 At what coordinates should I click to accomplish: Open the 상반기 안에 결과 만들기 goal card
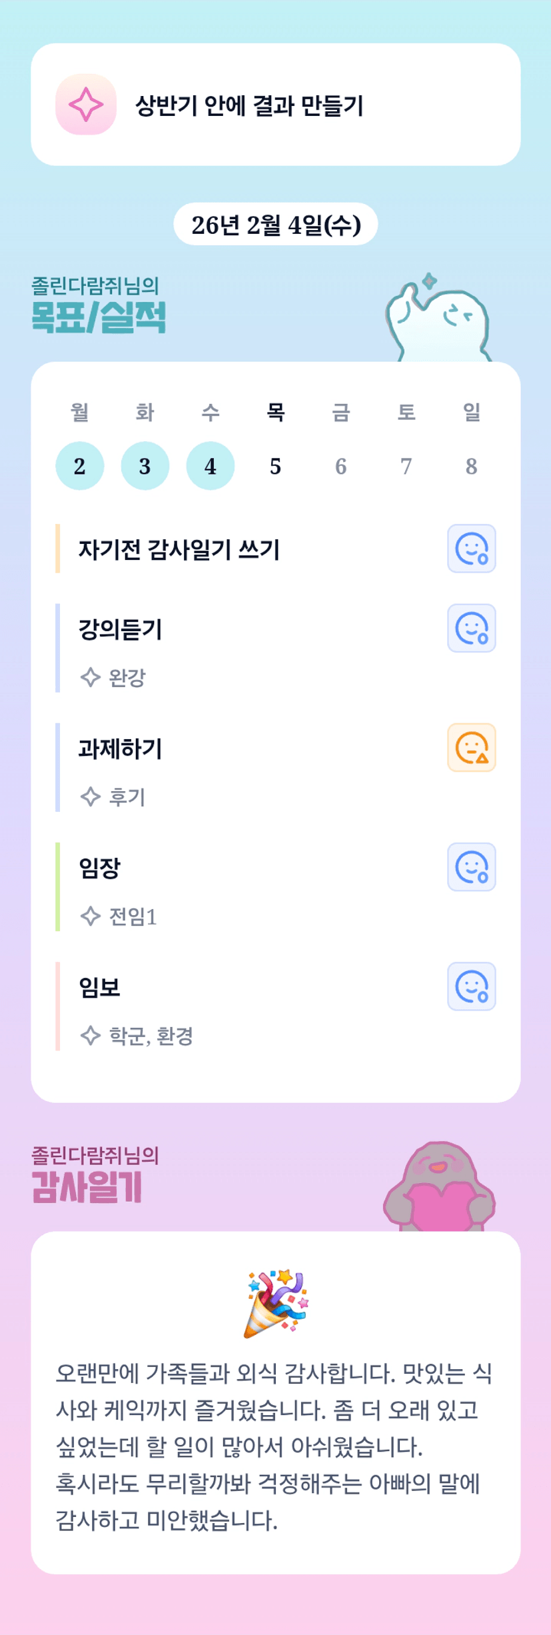pos(275,105)
